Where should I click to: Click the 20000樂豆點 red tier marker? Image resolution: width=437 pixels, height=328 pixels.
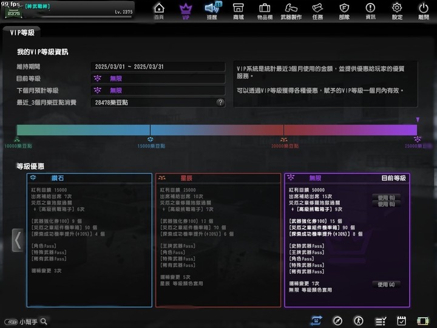tap(284, 143)
